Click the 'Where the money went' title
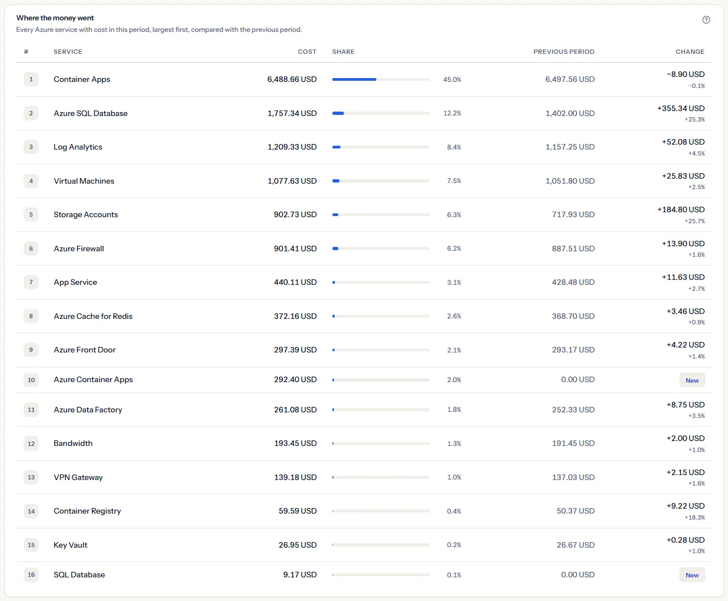 55,18
